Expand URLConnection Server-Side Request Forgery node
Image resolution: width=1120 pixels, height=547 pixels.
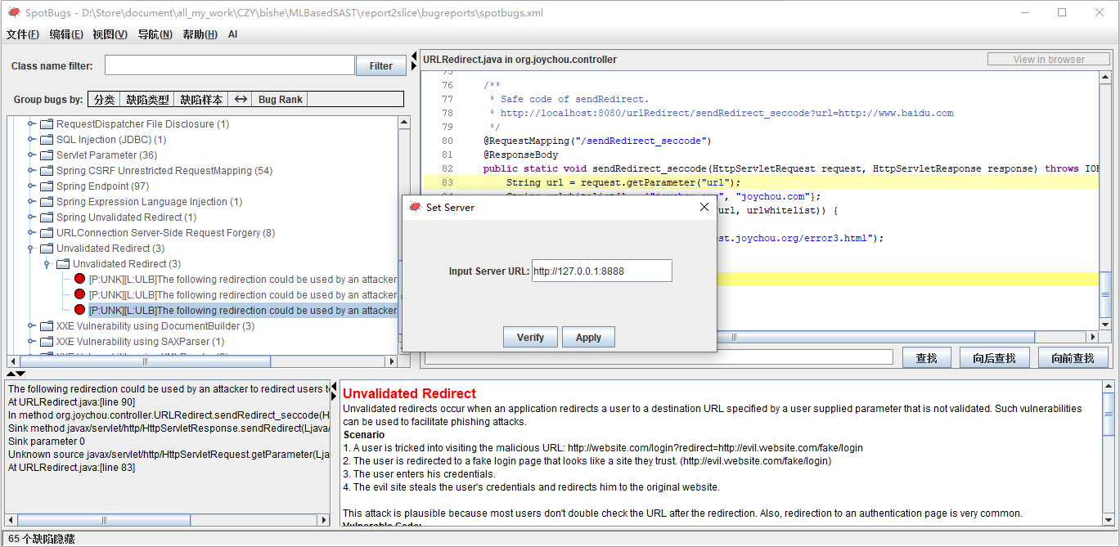[x=33, y=233]
